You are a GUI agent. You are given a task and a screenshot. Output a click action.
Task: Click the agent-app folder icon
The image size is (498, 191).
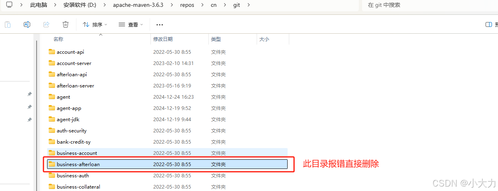pyautogui.click(x=51, y=108)
